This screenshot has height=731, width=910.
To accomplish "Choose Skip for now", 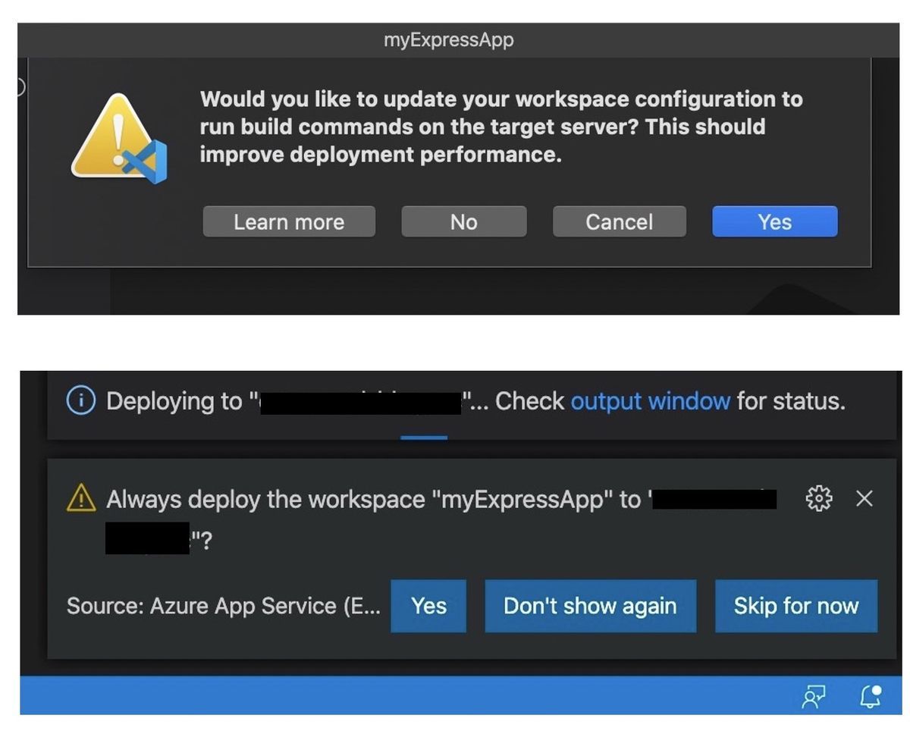I will [795, 606].
